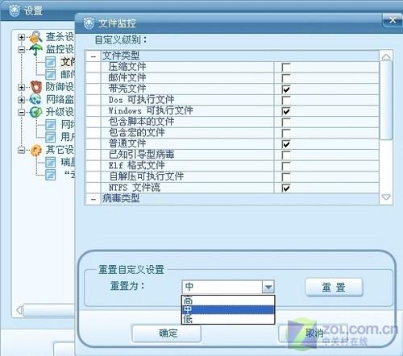Click the shield icon in 设置 window title
The height and width of the screenshot is (356, 403).
15,10
